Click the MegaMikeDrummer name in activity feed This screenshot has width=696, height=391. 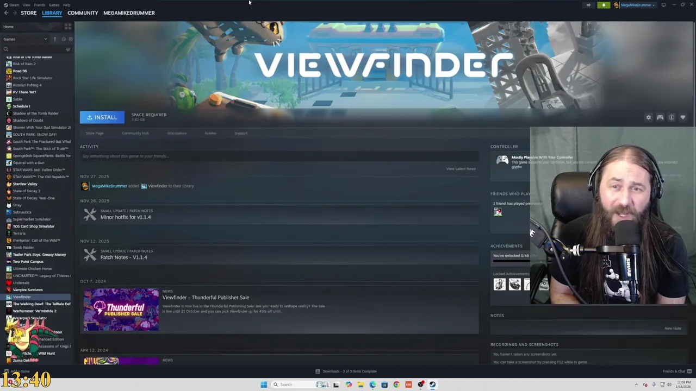point(109,186)
